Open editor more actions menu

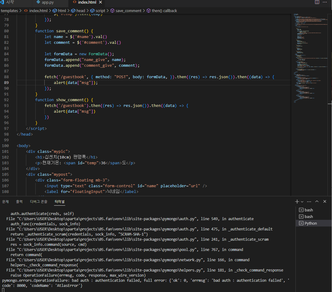[x=325, y=2]
